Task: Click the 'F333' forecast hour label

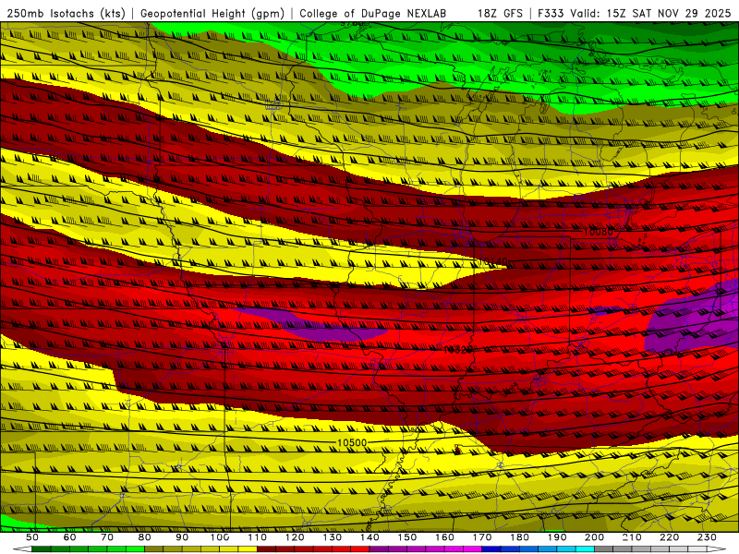Action: tap(551, 13)
